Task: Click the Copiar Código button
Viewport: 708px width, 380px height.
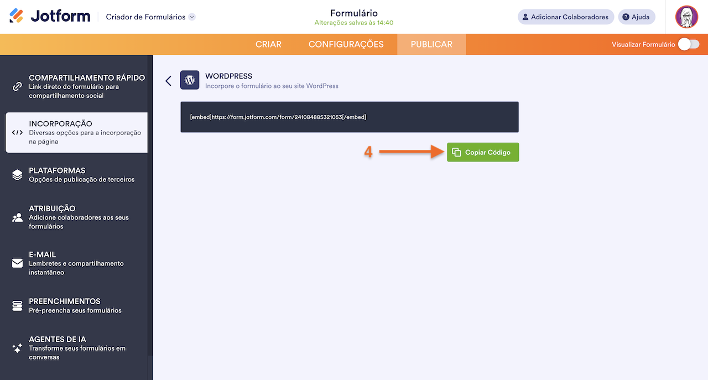Action: pos(482,152)
